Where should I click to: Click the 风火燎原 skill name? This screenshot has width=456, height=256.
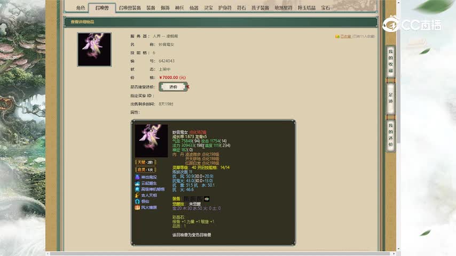(149, 207)
